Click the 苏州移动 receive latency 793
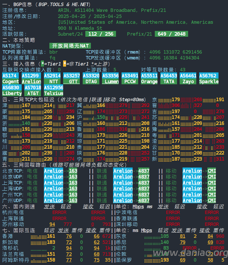This screenshot has width=228, height=265. (x=106, y=224)
